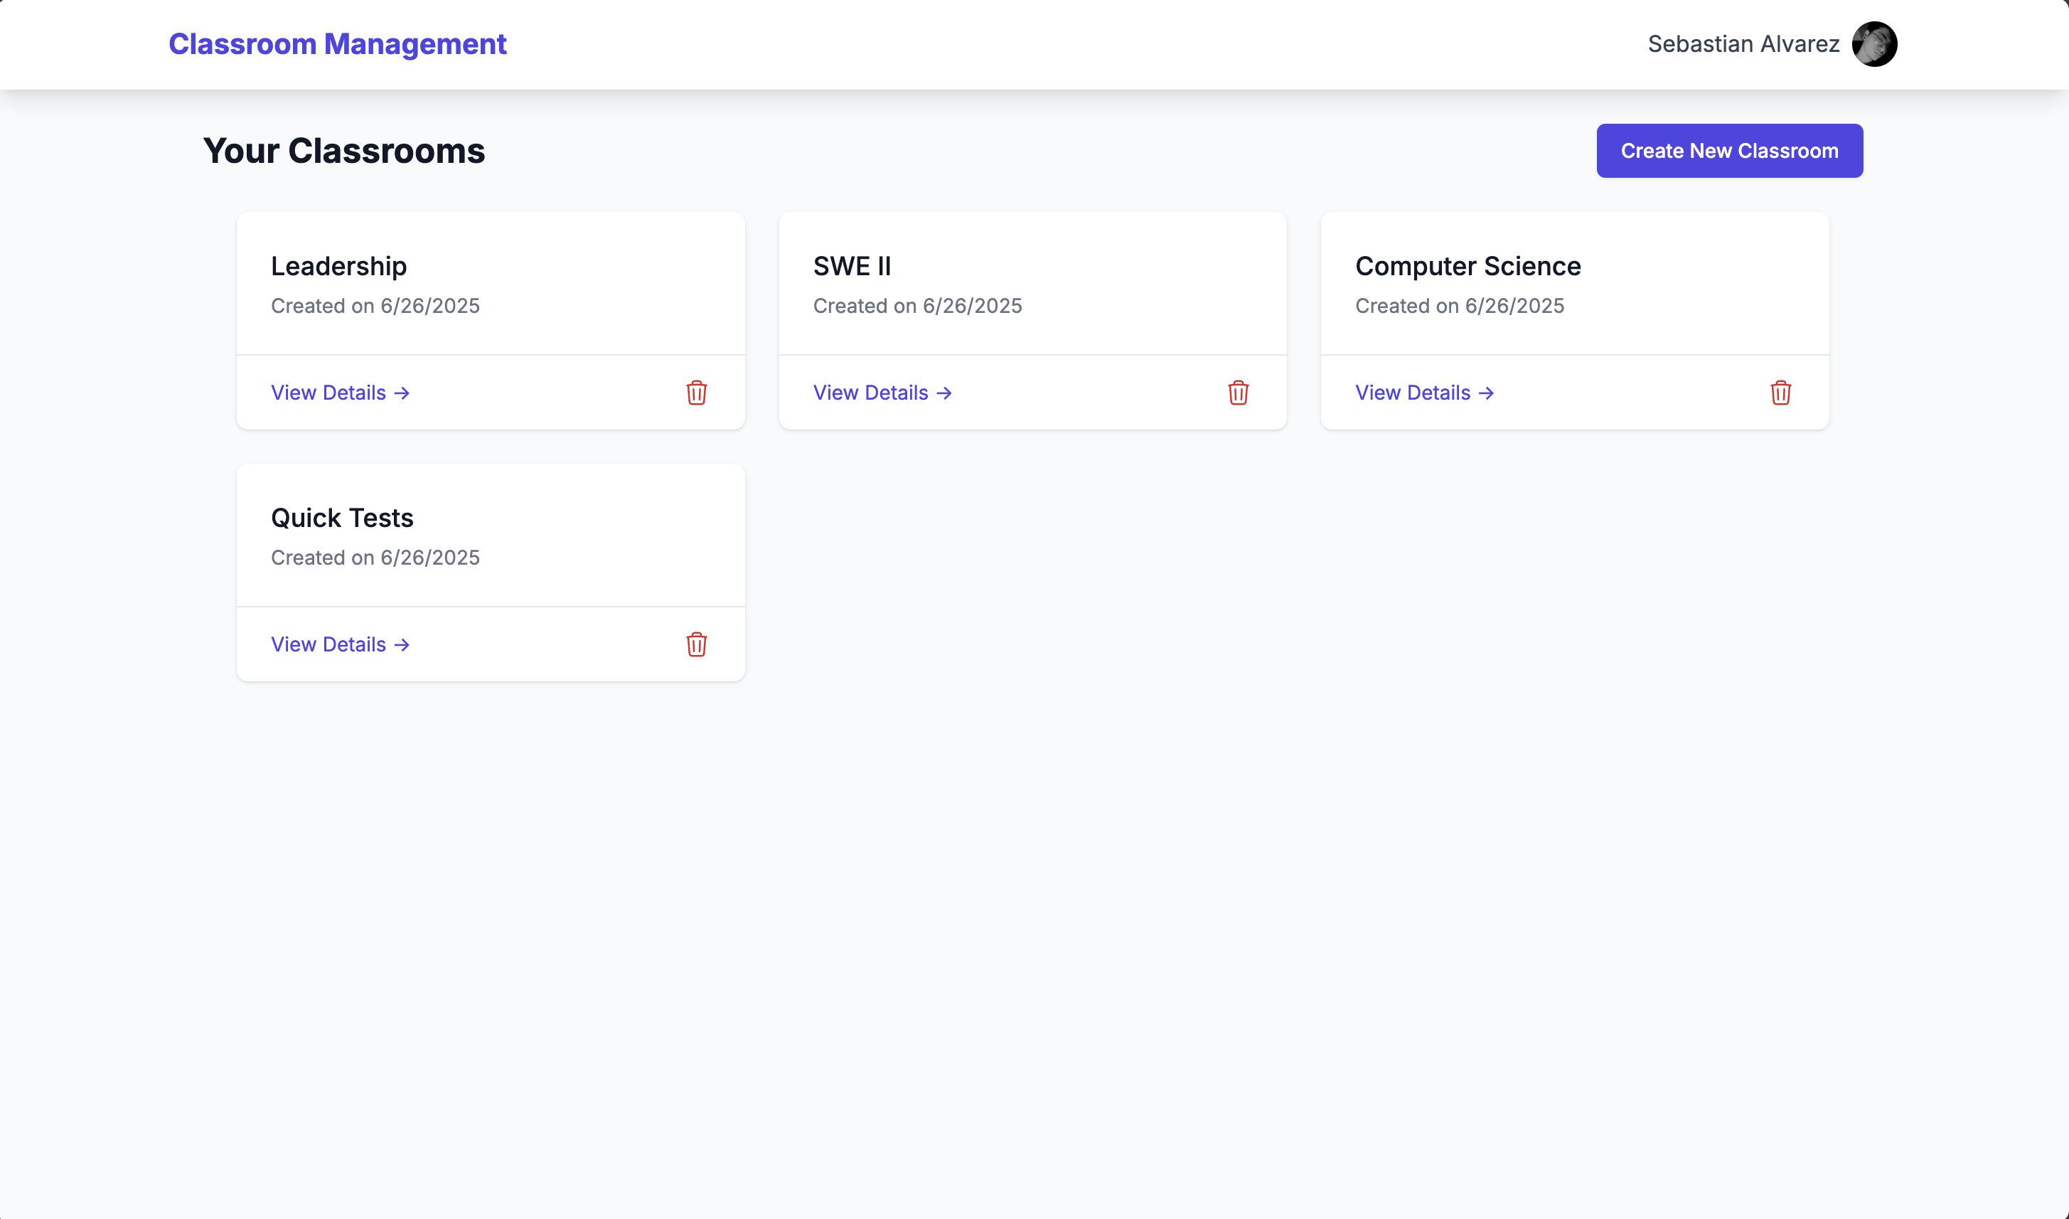Go to Classroom Management home logo

338,44
